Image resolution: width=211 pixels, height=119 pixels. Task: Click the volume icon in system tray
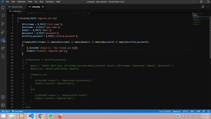coord(196,116)
